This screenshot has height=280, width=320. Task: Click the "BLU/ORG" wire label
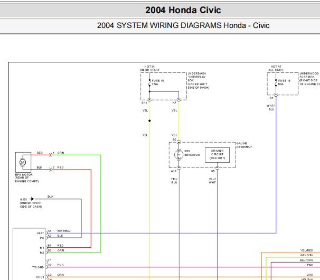coord(306,260)
